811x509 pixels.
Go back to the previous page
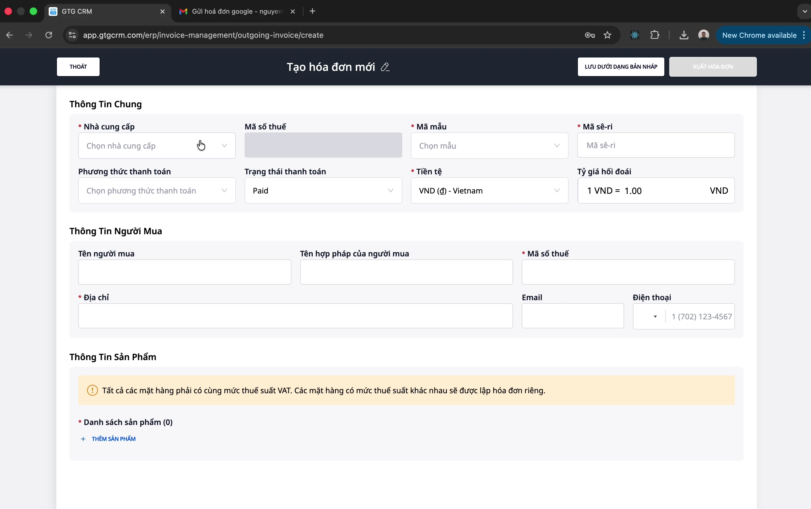(9, 35)
